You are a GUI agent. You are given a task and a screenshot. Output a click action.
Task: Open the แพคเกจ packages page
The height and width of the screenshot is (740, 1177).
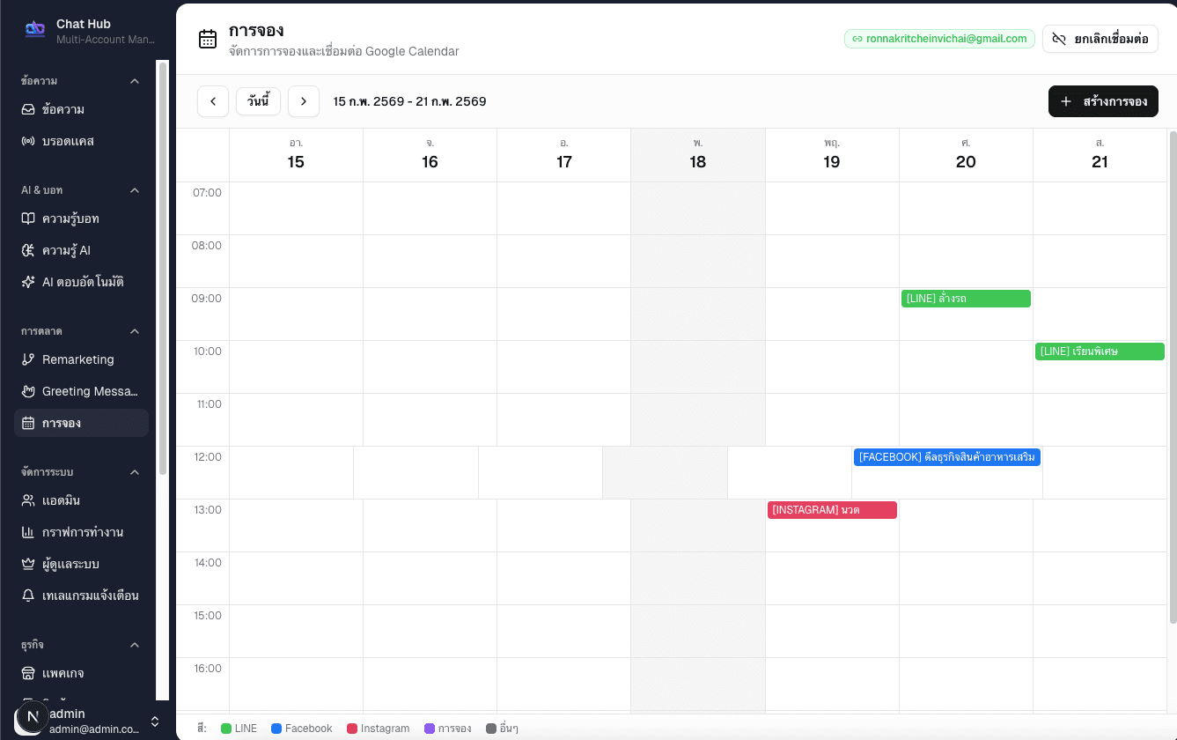[29, 672]
